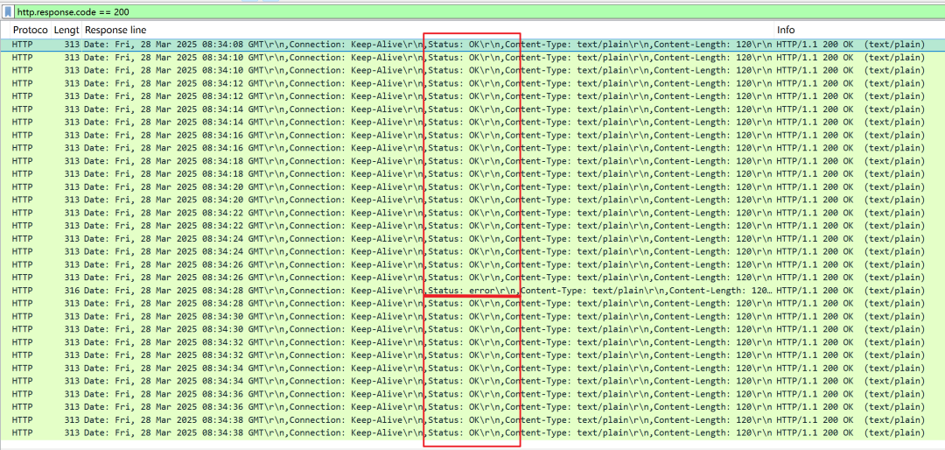
Task: Sort by the Length column header
Action: pyautogui.click(x=66, y=30)
